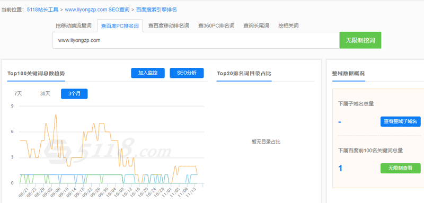Switch to 挖移动端流量词 tab
This screenshot has width=424, height=203.
74,26
